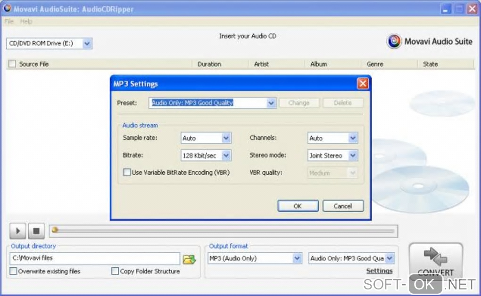
Task: Click the playback seek bar track
Action: pos(224,231)
